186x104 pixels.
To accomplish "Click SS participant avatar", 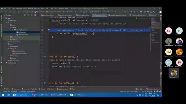I will 169,31.
